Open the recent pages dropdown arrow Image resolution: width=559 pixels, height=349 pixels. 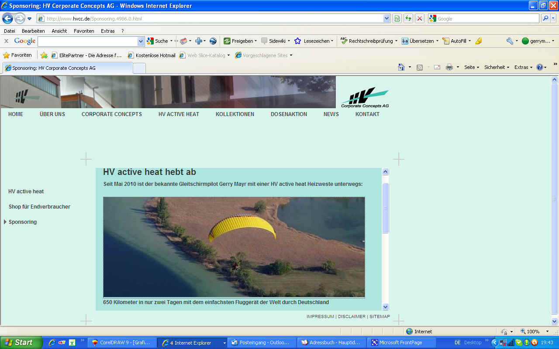coord(29,19)
